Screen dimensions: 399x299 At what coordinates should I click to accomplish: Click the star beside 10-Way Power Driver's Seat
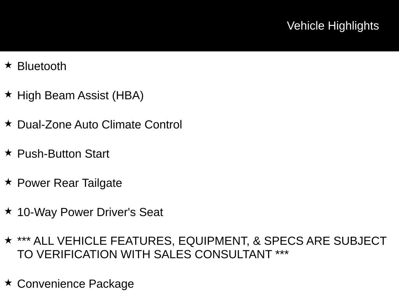click(x=8, y=211)
